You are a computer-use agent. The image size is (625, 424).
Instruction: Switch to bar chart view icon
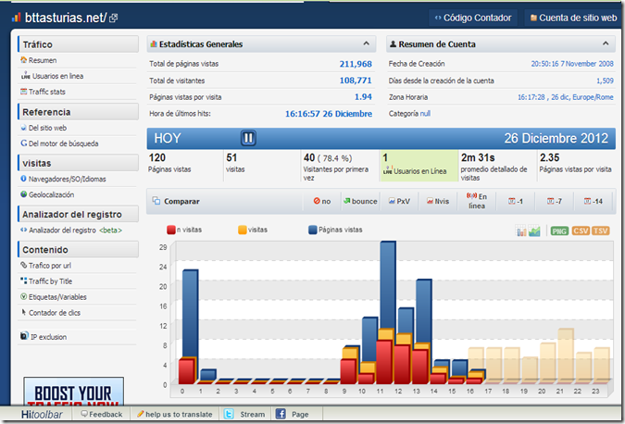[x=521, y=231]
